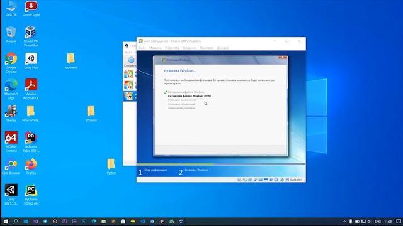403x226 pixels.
Task: Select the domains folder on the desktop
Action: (71, 61)
